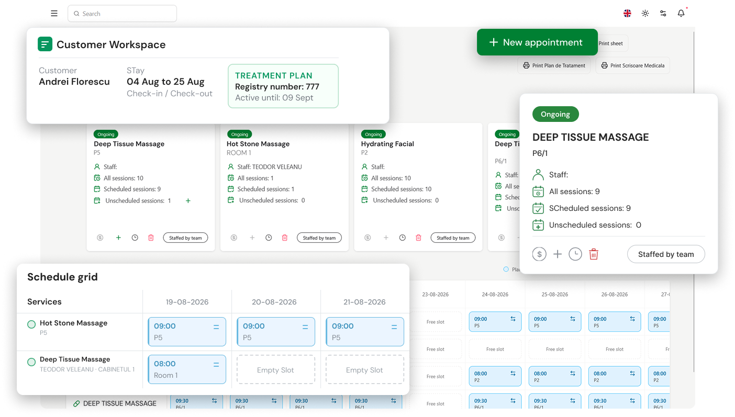This screenshot has width=735, height=417.
Task: Open the language selector with the UK flag
Action: (x=627, y=14)
